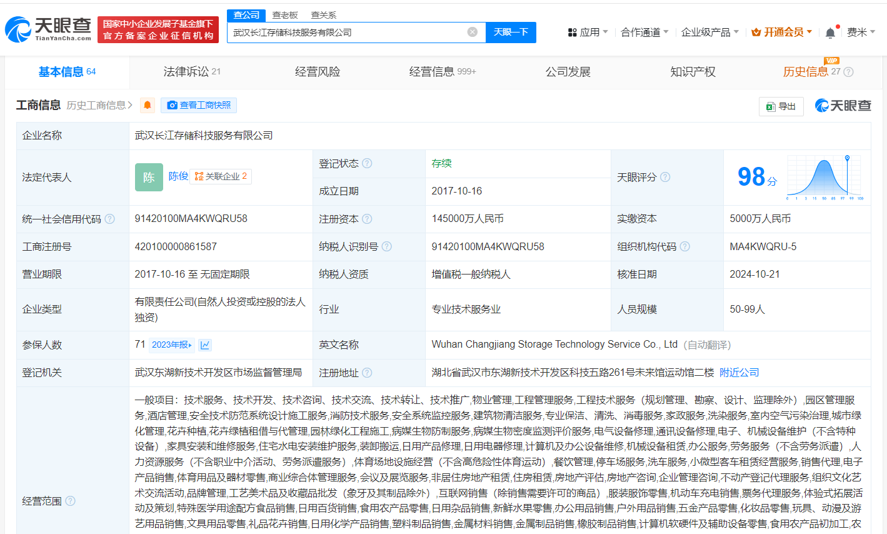Click the orange notification bell alert icon
Screen dimensions: 887x534
pyautogui.click(x=148, y=105)
